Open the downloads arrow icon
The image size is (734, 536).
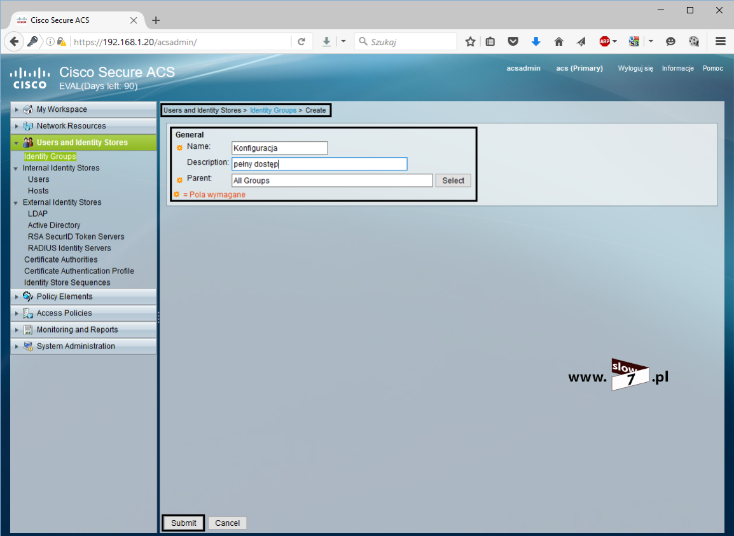coord(326,42)
